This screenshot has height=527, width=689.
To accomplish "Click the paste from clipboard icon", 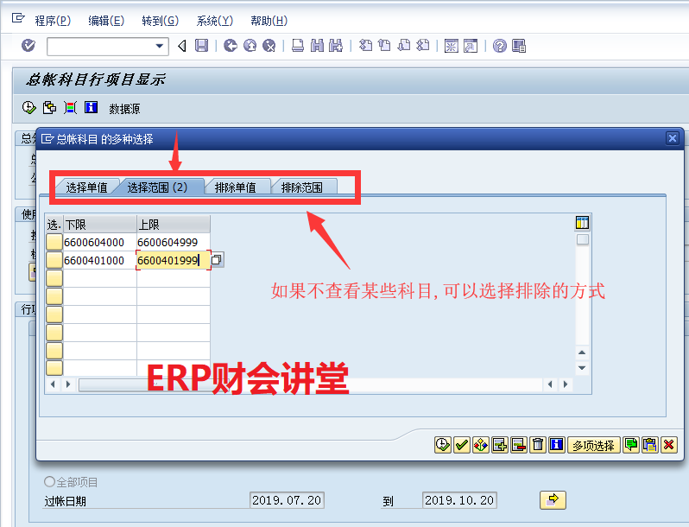I will tap(649, 445).
